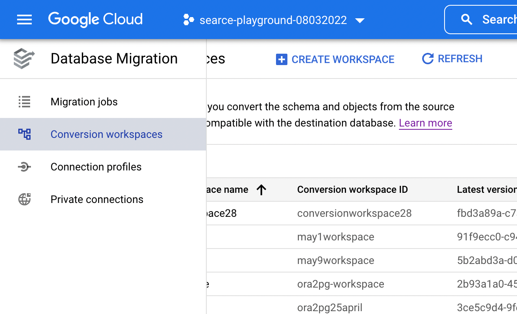Switch to Private connections page
Screen dimensions: 517x314
pyautogui.click(x=96, y=199)
